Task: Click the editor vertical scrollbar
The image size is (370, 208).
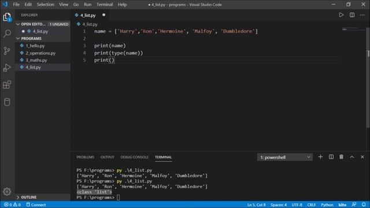Action: click(368, 77)
